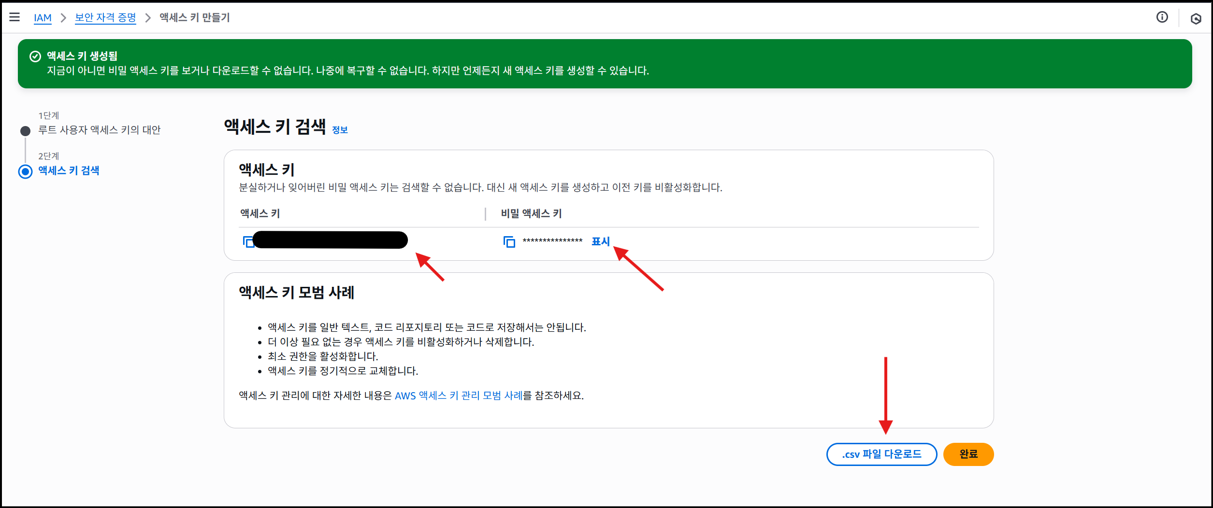Screen dimensions: 1213x508
Task: Download the .csv 파일 다운로드 button
Action: 881,454
